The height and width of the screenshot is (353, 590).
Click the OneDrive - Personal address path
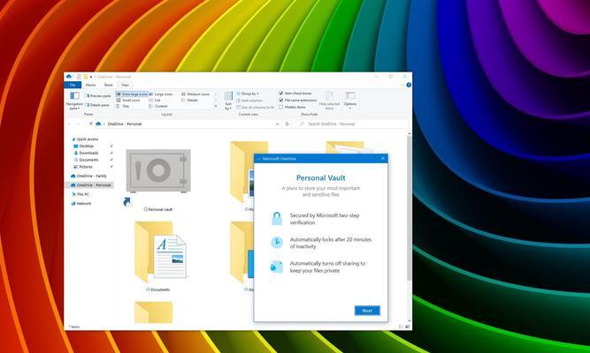125,124
